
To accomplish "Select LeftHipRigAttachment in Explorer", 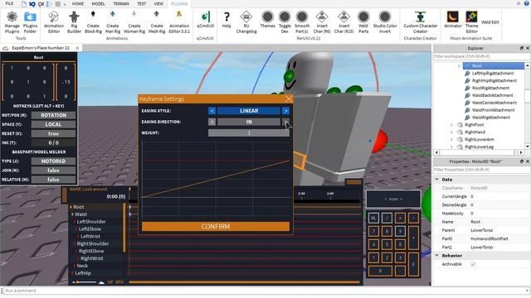I will [x=492, y=73].
